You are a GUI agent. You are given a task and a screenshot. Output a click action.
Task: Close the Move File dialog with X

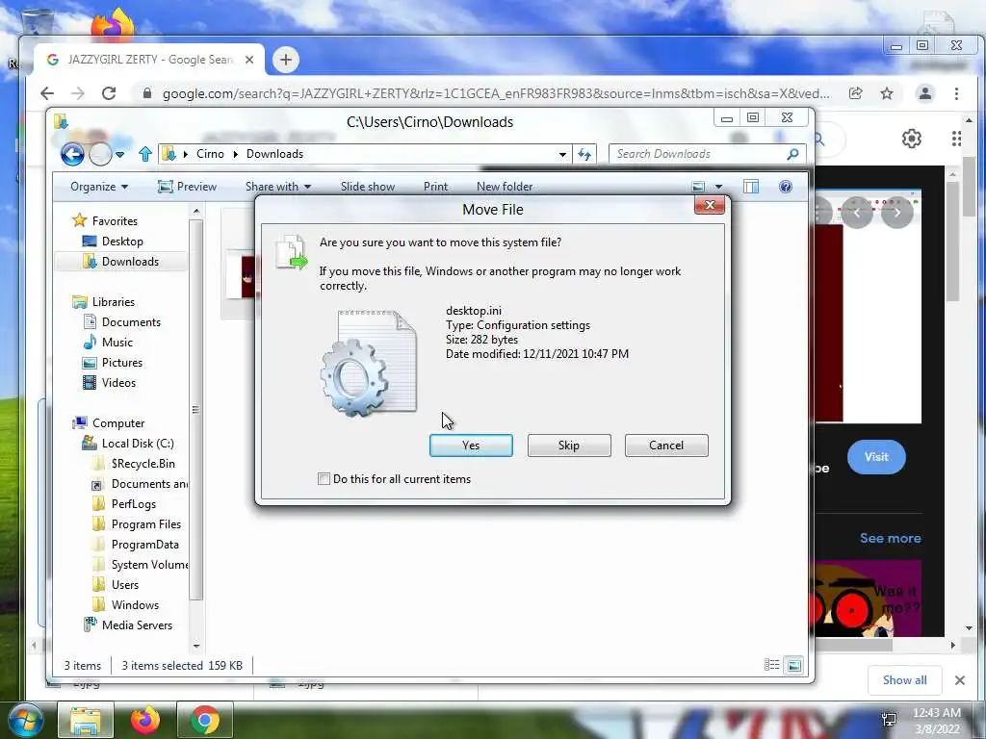click(710, 205)
